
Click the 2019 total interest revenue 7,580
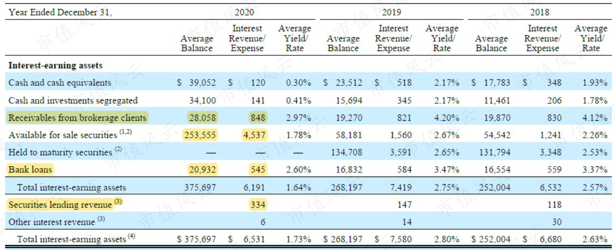[400, 239]
